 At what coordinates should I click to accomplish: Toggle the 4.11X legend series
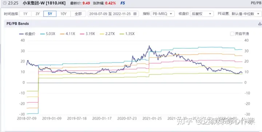[68, 34]
